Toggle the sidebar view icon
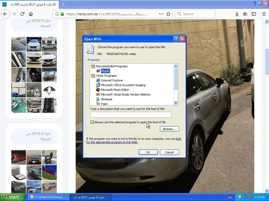Image resolution: width=269 pixels, height=201 pixels. click(254, 14)
